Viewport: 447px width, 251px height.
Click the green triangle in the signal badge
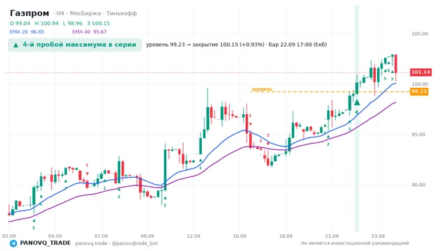[x=16, y=45]
